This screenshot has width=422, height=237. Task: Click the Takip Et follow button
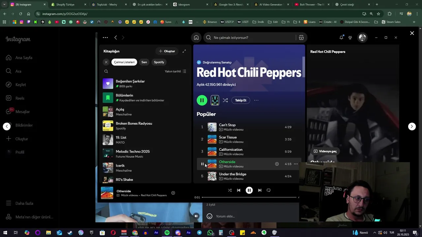pos(241,100)
